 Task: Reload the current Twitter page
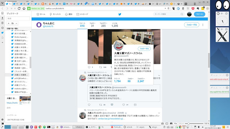point(19,9)
